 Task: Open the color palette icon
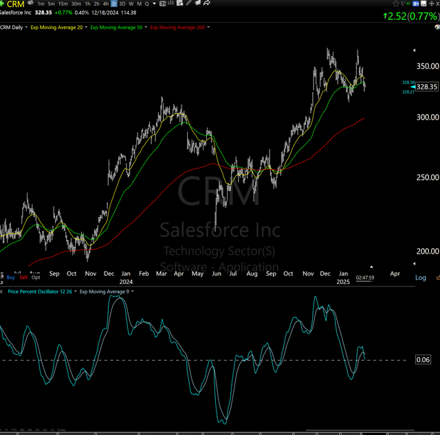point(437,27)
